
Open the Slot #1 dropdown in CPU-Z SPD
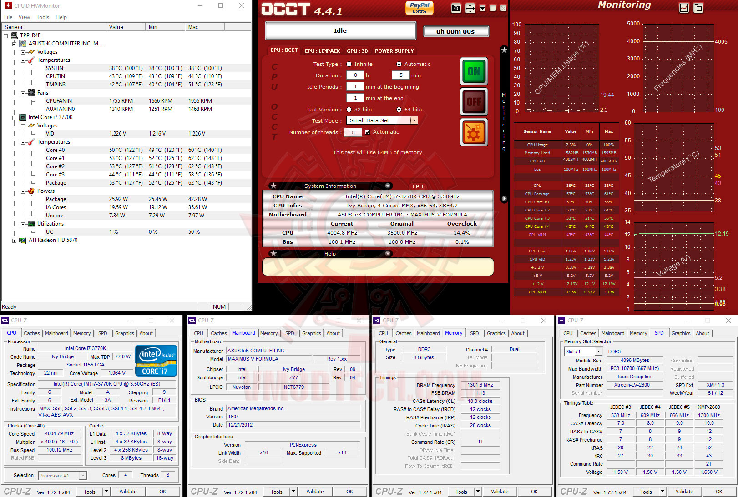click(x=598, y=351)
